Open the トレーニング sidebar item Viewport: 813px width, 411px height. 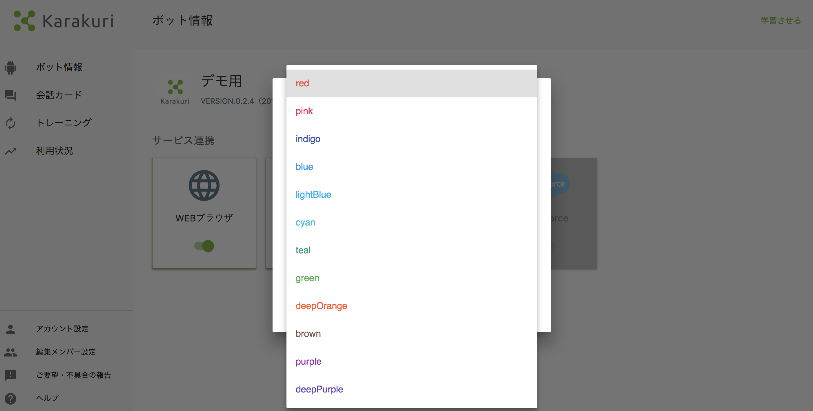click(64, 123)
